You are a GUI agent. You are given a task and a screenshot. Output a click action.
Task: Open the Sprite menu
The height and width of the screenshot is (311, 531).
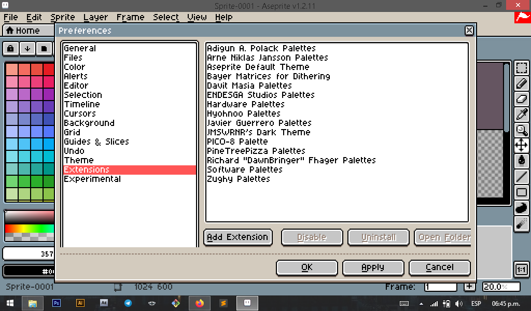(63, 17)
